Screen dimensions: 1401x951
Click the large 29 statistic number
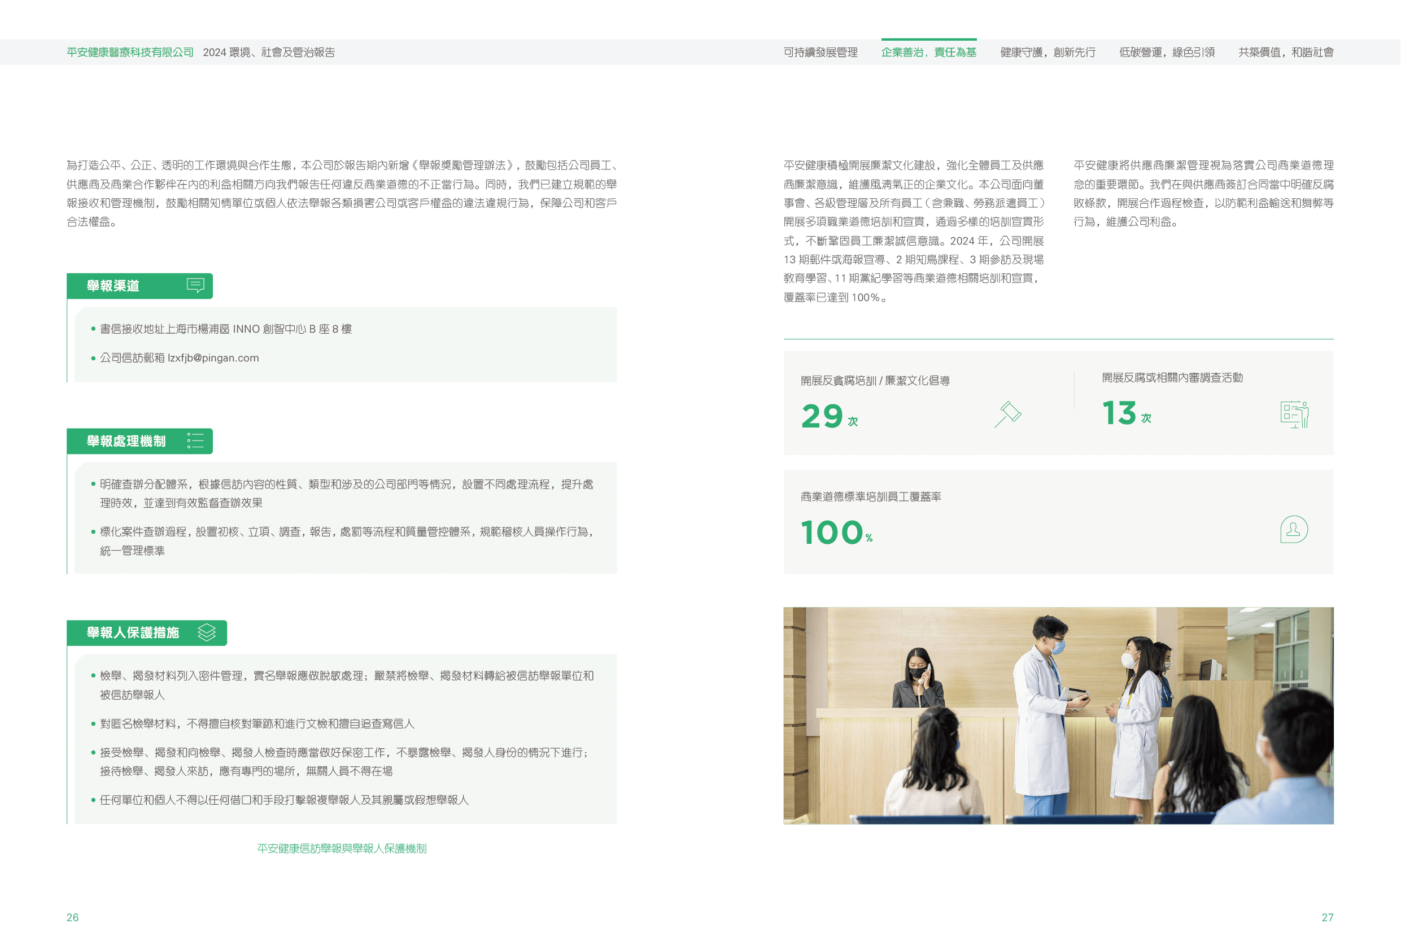[822, 416]
